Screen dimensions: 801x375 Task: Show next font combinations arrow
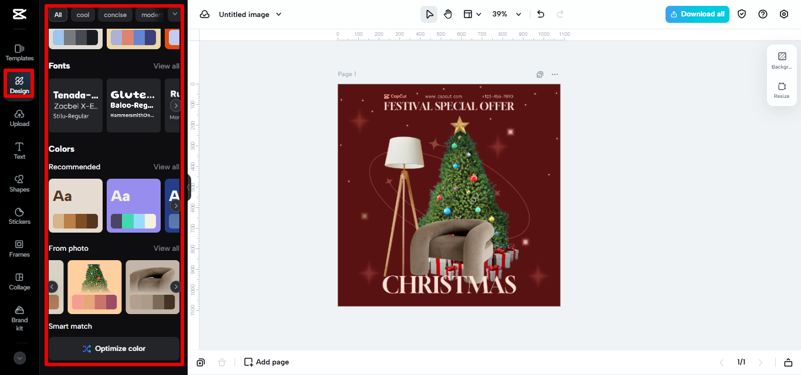tap(175, 105)
